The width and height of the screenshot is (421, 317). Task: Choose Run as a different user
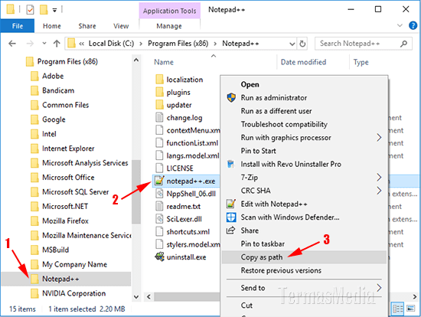coord(304,111)
